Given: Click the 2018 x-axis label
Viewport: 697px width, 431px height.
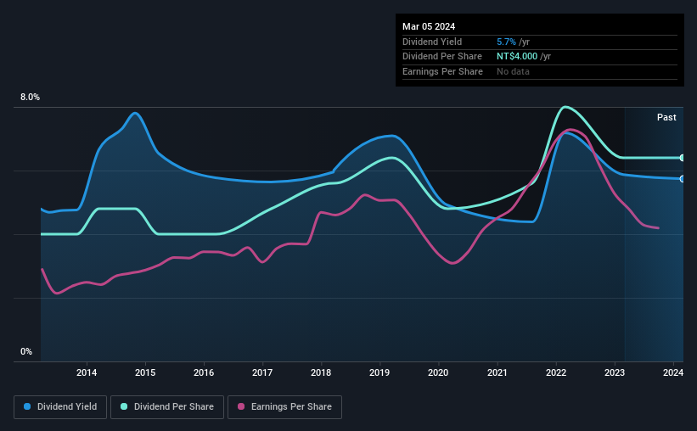Looking at the screenshot, I should [321, 372].
